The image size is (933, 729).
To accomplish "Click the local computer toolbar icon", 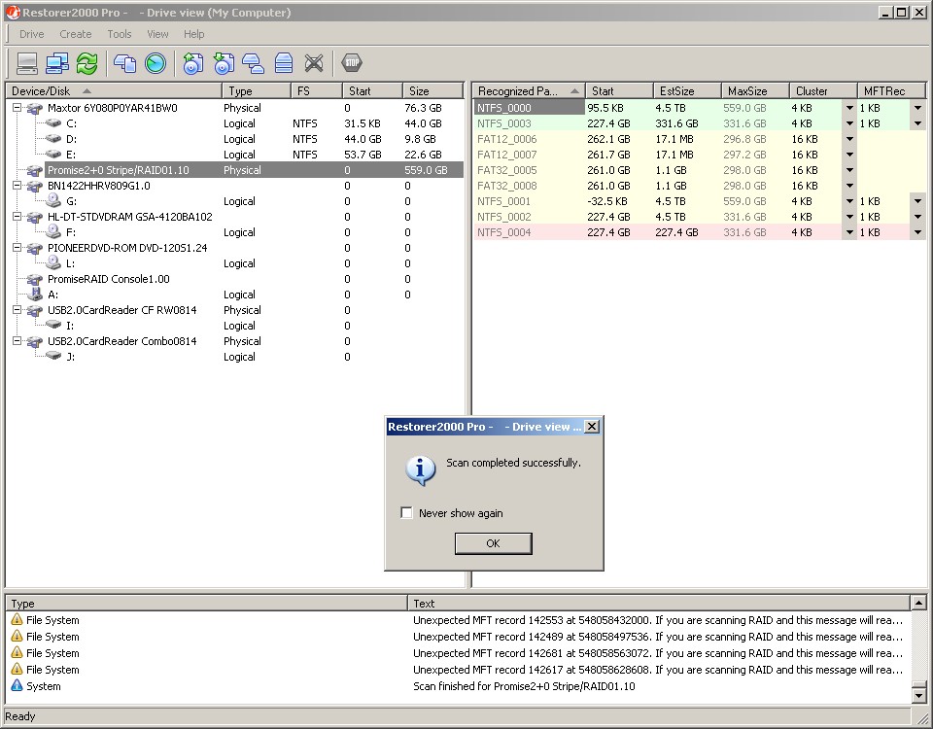I will coord(27,63).
